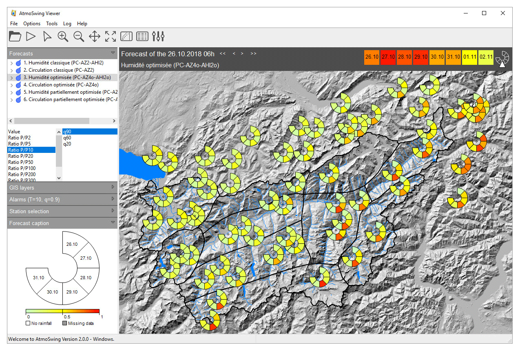
Task: Click the open forecast folder icon
Action: [x=15, y=36]
